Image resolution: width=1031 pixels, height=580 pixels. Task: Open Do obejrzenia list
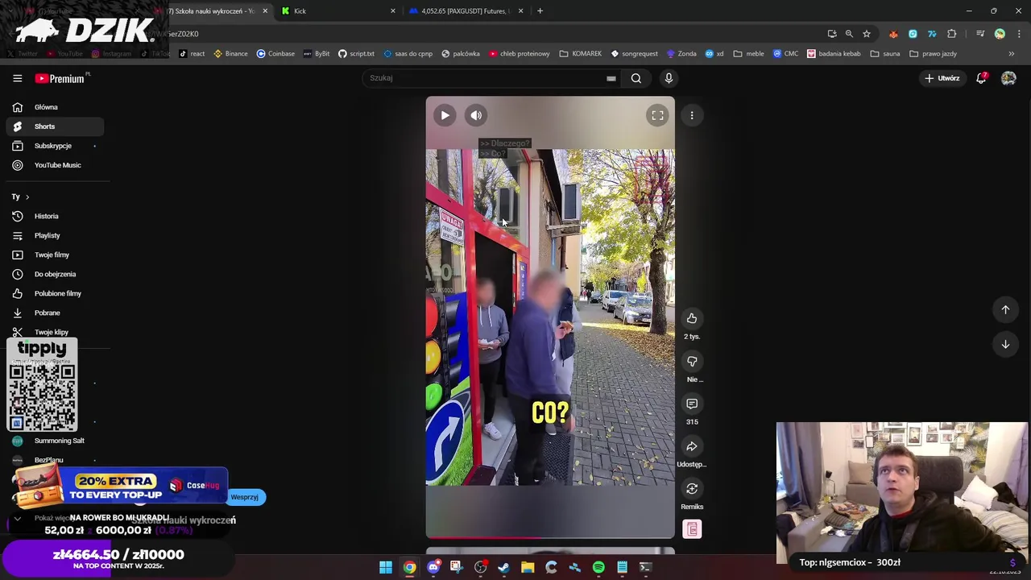tap(55, 274)
